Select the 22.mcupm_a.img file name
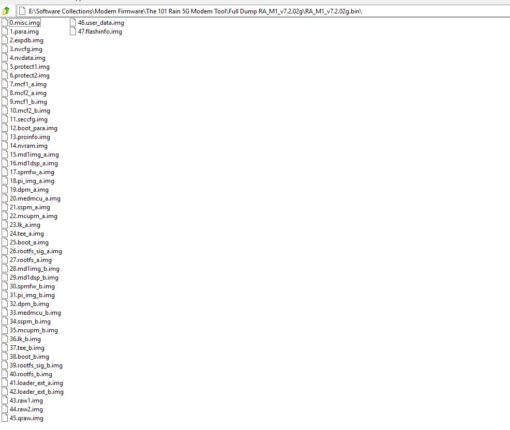 (x=34, y=216)
